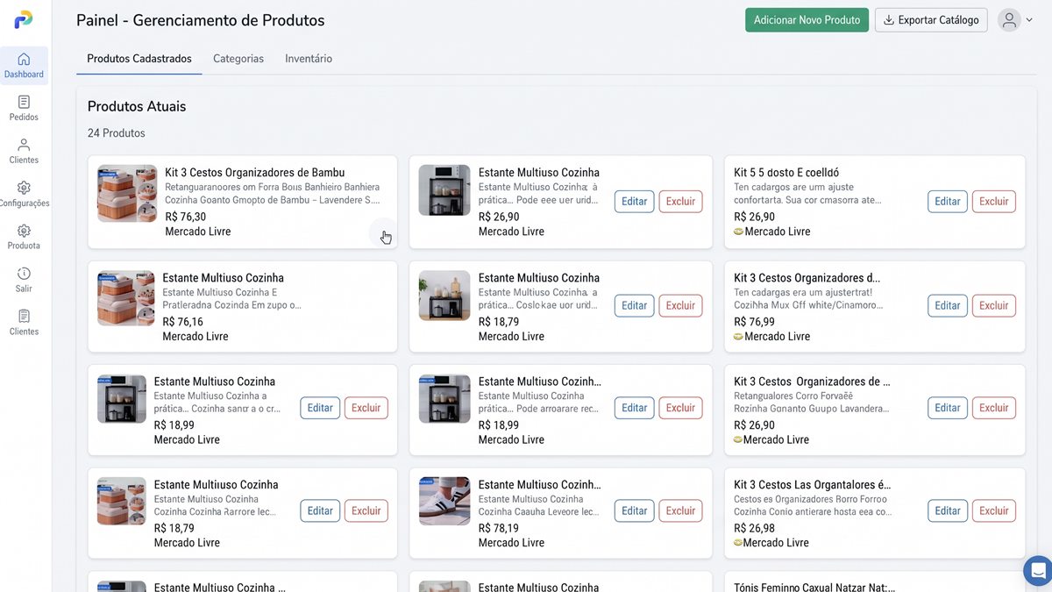
Task: Click Editar on the Kit 5 card
Action: [948, 202]
